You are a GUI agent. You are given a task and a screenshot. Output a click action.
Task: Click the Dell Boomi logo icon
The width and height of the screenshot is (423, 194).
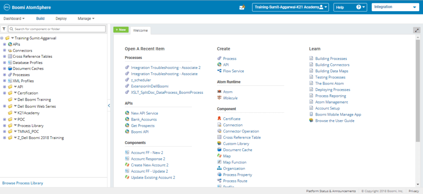click(7, 7)
